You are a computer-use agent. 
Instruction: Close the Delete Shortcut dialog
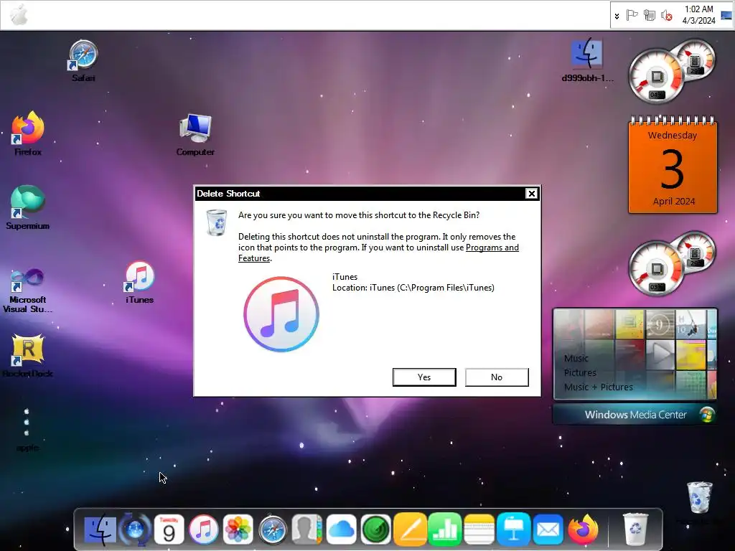click(x=531, y=194)
